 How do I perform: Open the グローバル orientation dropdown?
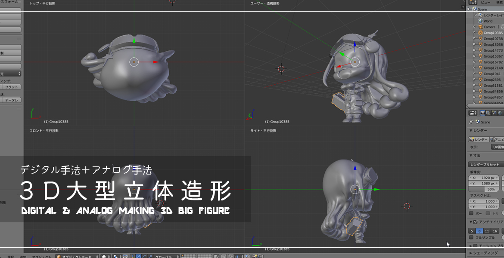pyautogui.click(x=164, y=255)
